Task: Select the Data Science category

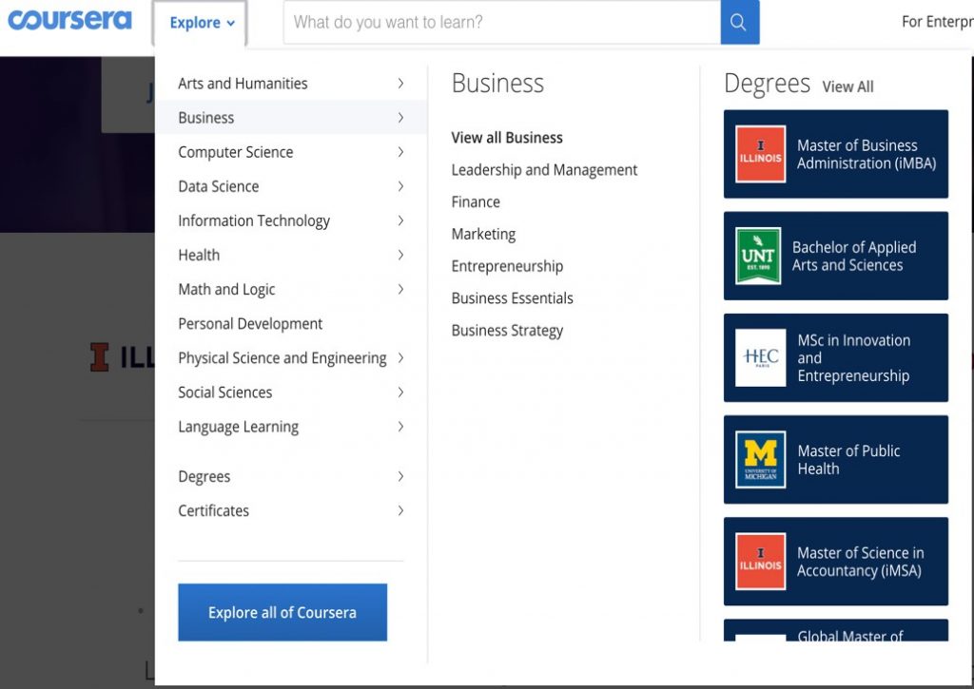Action: click(x=218, y=186)
